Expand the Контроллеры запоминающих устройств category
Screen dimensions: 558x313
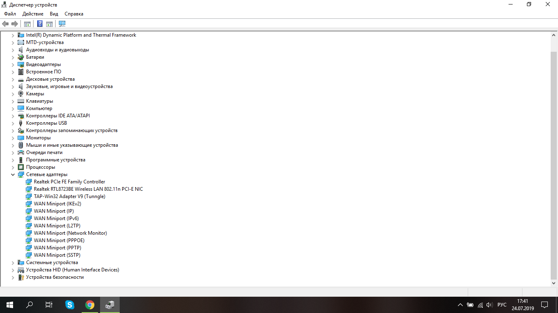tap(13, 130)
